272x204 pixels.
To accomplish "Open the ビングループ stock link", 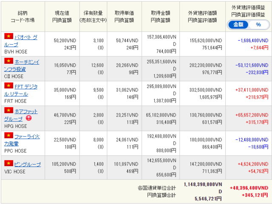I will point(28,164).
